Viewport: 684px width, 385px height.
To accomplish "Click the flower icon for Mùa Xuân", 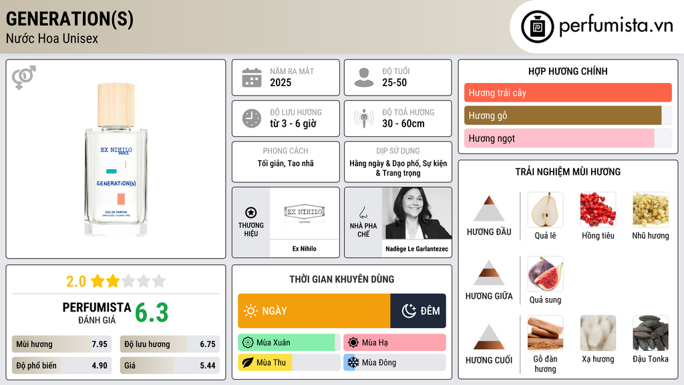I will tap(248, 343).
